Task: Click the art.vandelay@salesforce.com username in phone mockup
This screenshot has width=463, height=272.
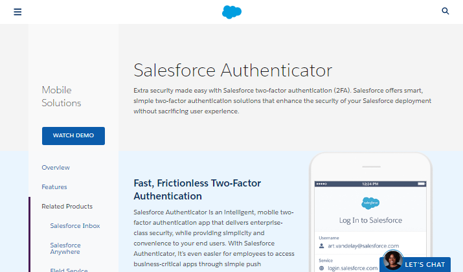Action: click(363, 245)
